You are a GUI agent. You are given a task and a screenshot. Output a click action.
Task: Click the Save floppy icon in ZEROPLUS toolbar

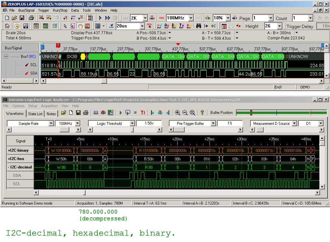(22, 18)
